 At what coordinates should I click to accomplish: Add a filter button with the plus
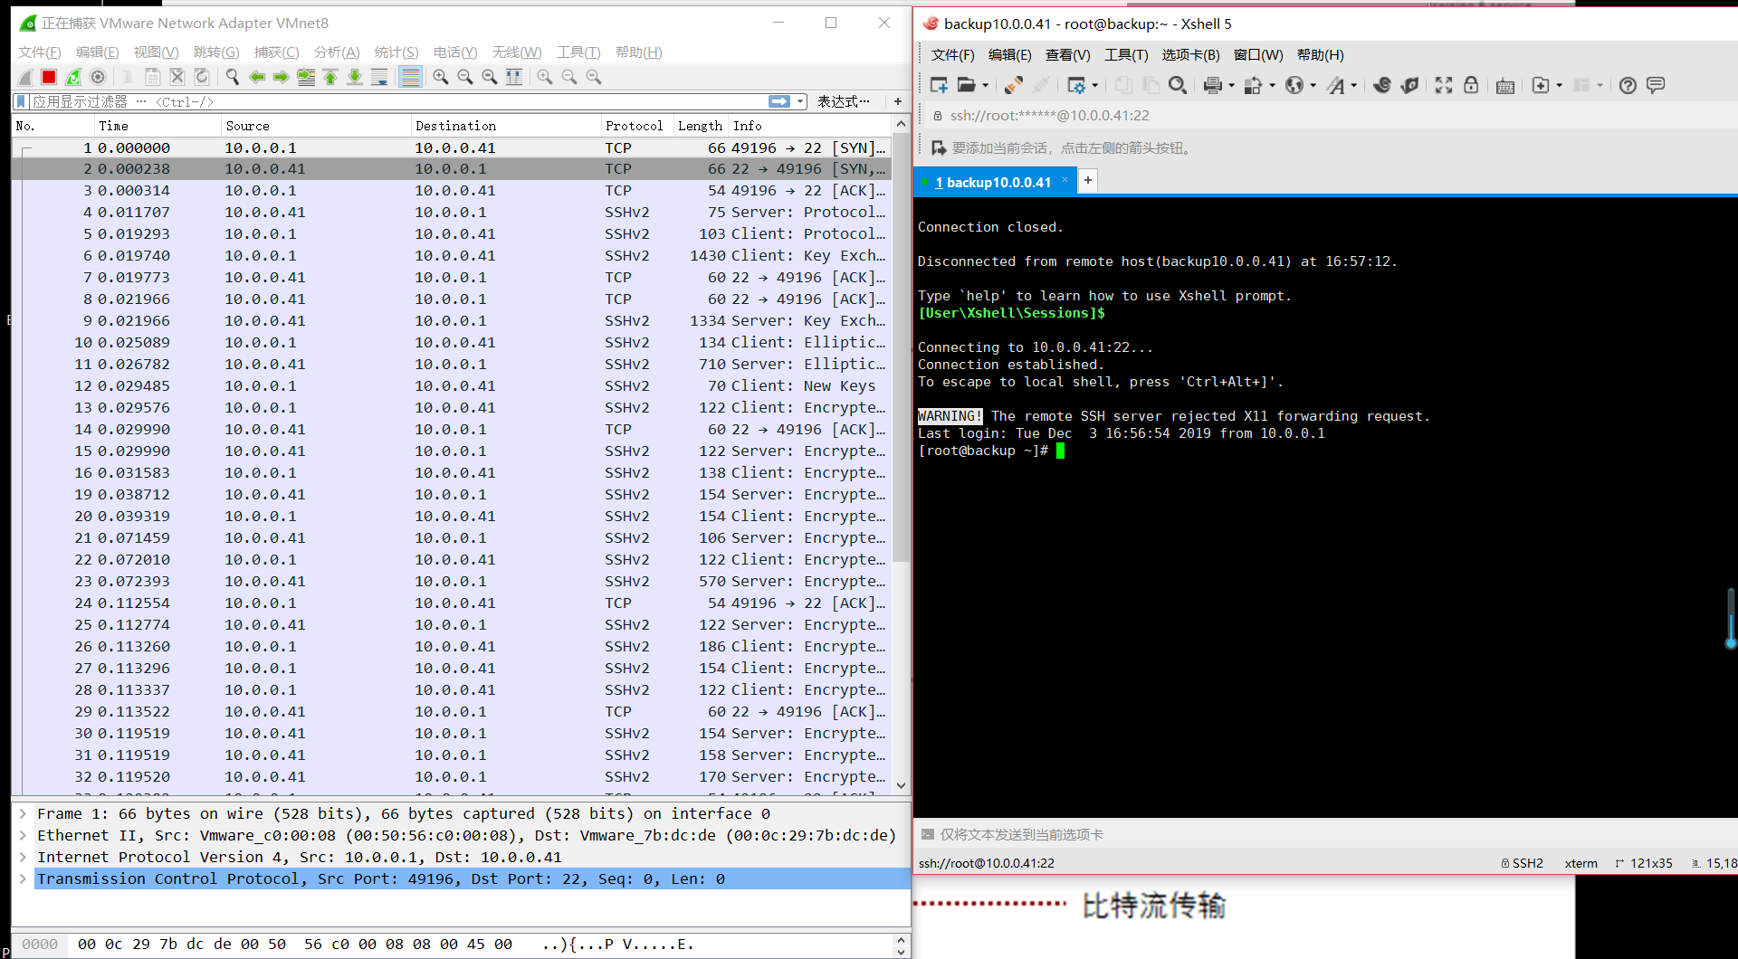pyautogui.click(x=898, y=101)
